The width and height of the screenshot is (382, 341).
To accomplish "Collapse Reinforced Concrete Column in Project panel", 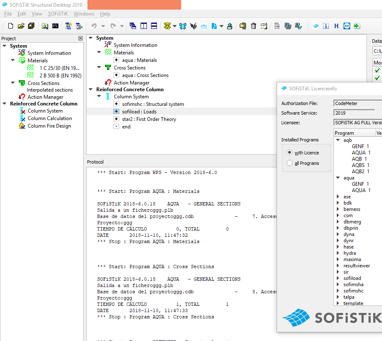I will (4, 103).
